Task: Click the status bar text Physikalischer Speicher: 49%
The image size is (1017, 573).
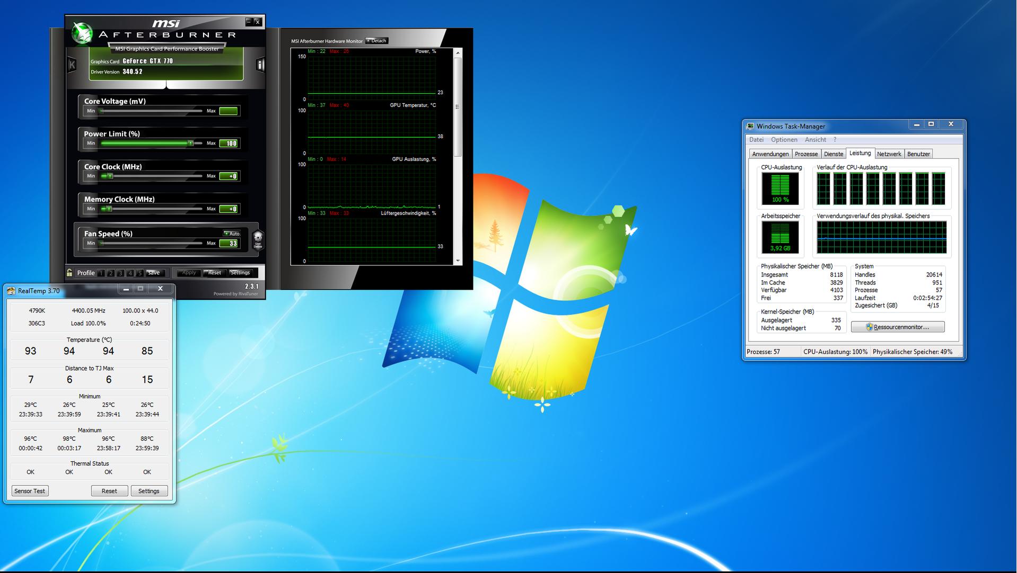Action: (x=912, y=352)
